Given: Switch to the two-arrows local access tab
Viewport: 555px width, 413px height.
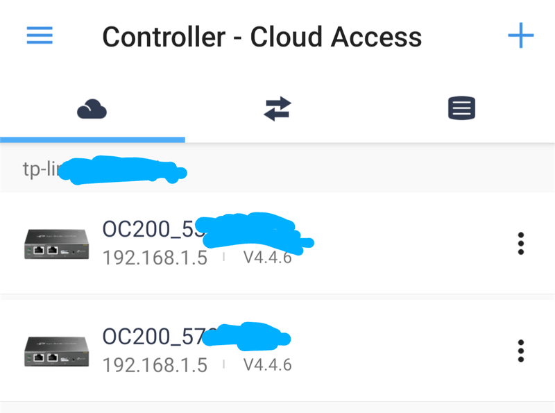Looking at the screenshot, I should [x=277, y=109].
